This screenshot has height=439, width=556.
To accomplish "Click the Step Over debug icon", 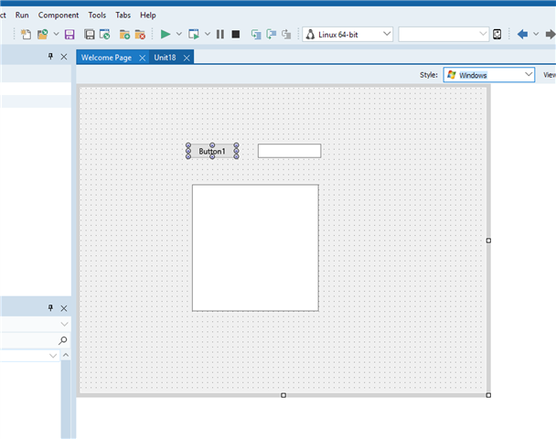I will (272, 35).
